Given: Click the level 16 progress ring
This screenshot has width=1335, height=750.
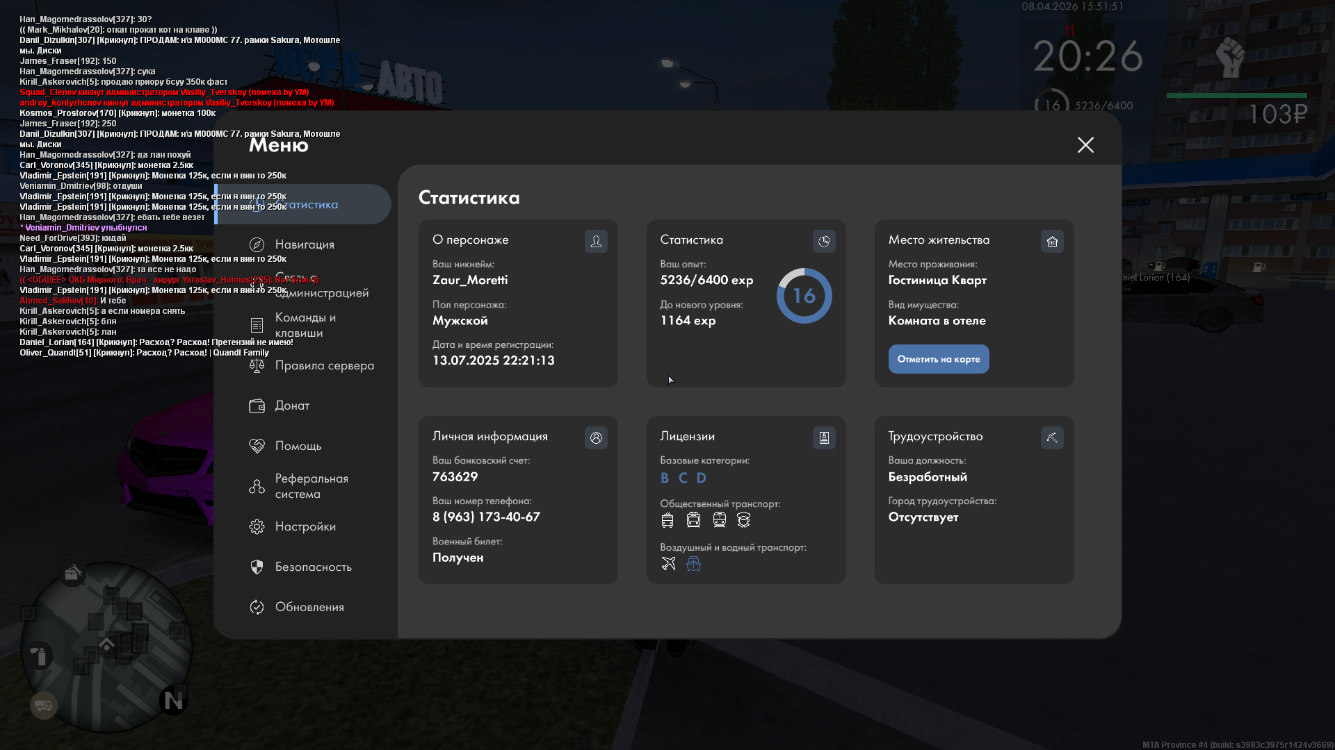Looking at the screenshot, I should 804,296.
